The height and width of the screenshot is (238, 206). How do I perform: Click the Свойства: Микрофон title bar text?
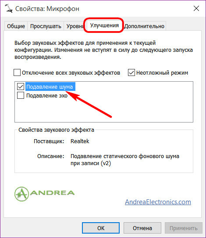point(47,9)
